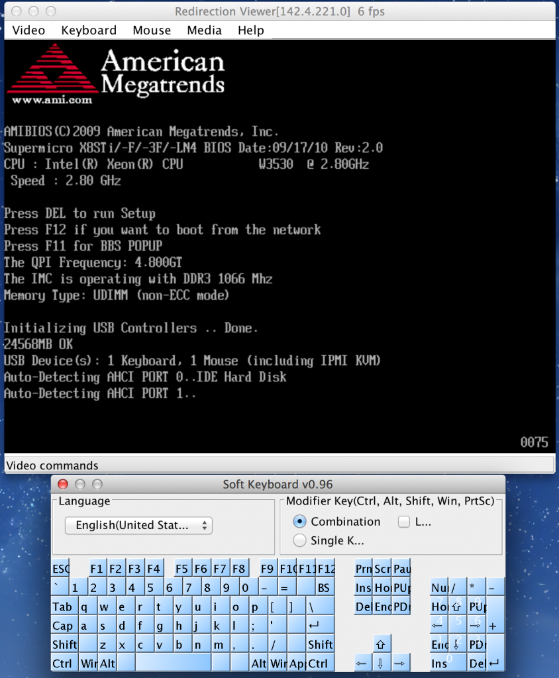Click the Ins key in navigation cluster
Image resolution: width=559 pixels, height=678 pixels.
[x=363, y=587]
